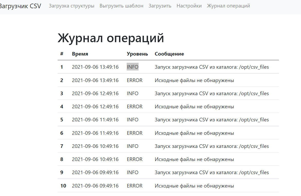Open the Загрузка структуры page
Image resolution: width=301 pixels, height=196 pixels.
(71, 6)
